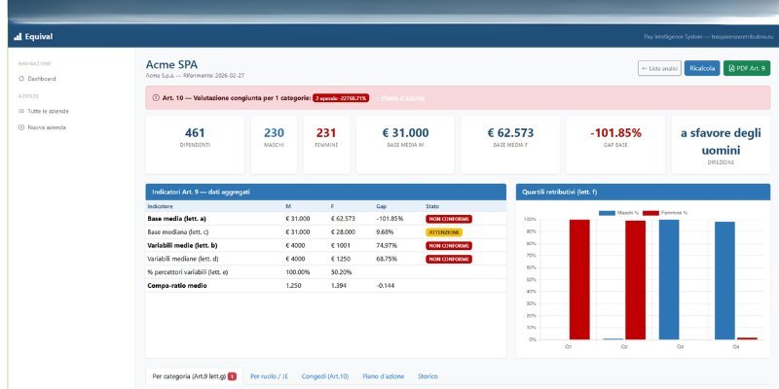
Task: Click the red notification badge on Per categoria tab
Action: pos(232,376)
